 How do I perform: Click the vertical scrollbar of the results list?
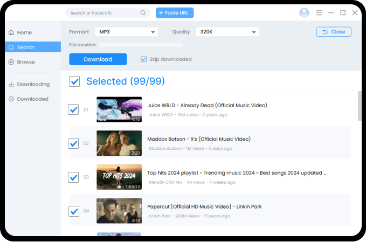[x=360, y=105]
